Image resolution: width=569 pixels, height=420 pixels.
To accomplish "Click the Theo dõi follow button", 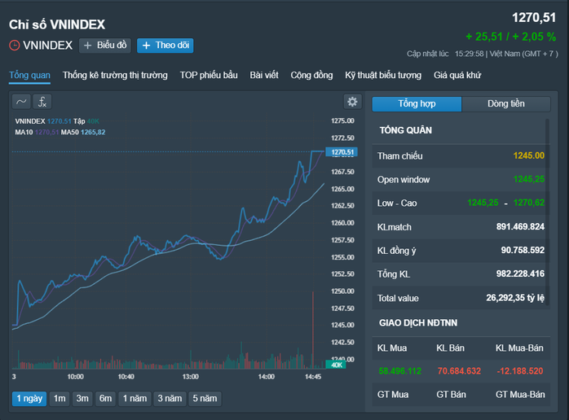I will point(165,46).
